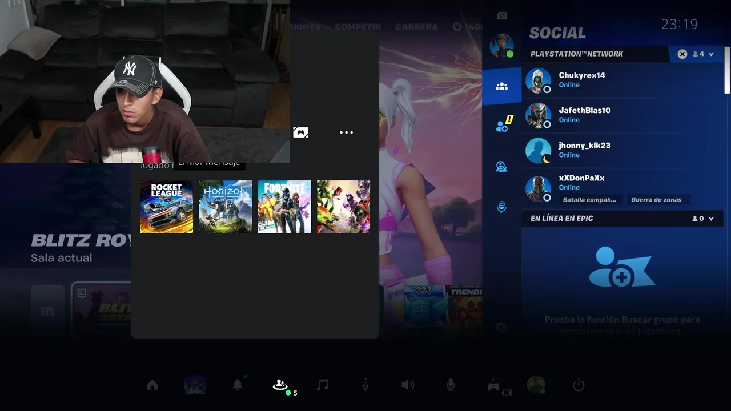The height and width of the screenshot is (411, 731).
Task: Open Game Base friends icon showing 5 online
Action: point(282,386)
